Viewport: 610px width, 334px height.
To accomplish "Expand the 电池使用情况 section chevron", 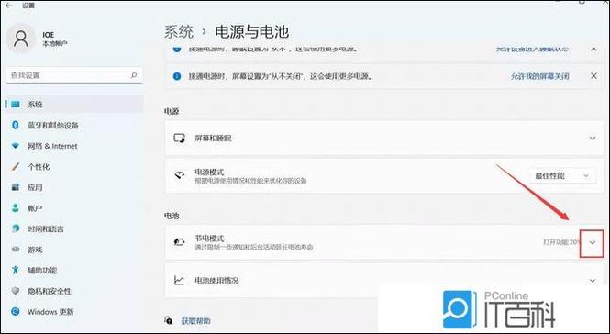I will tap(593, 281).
